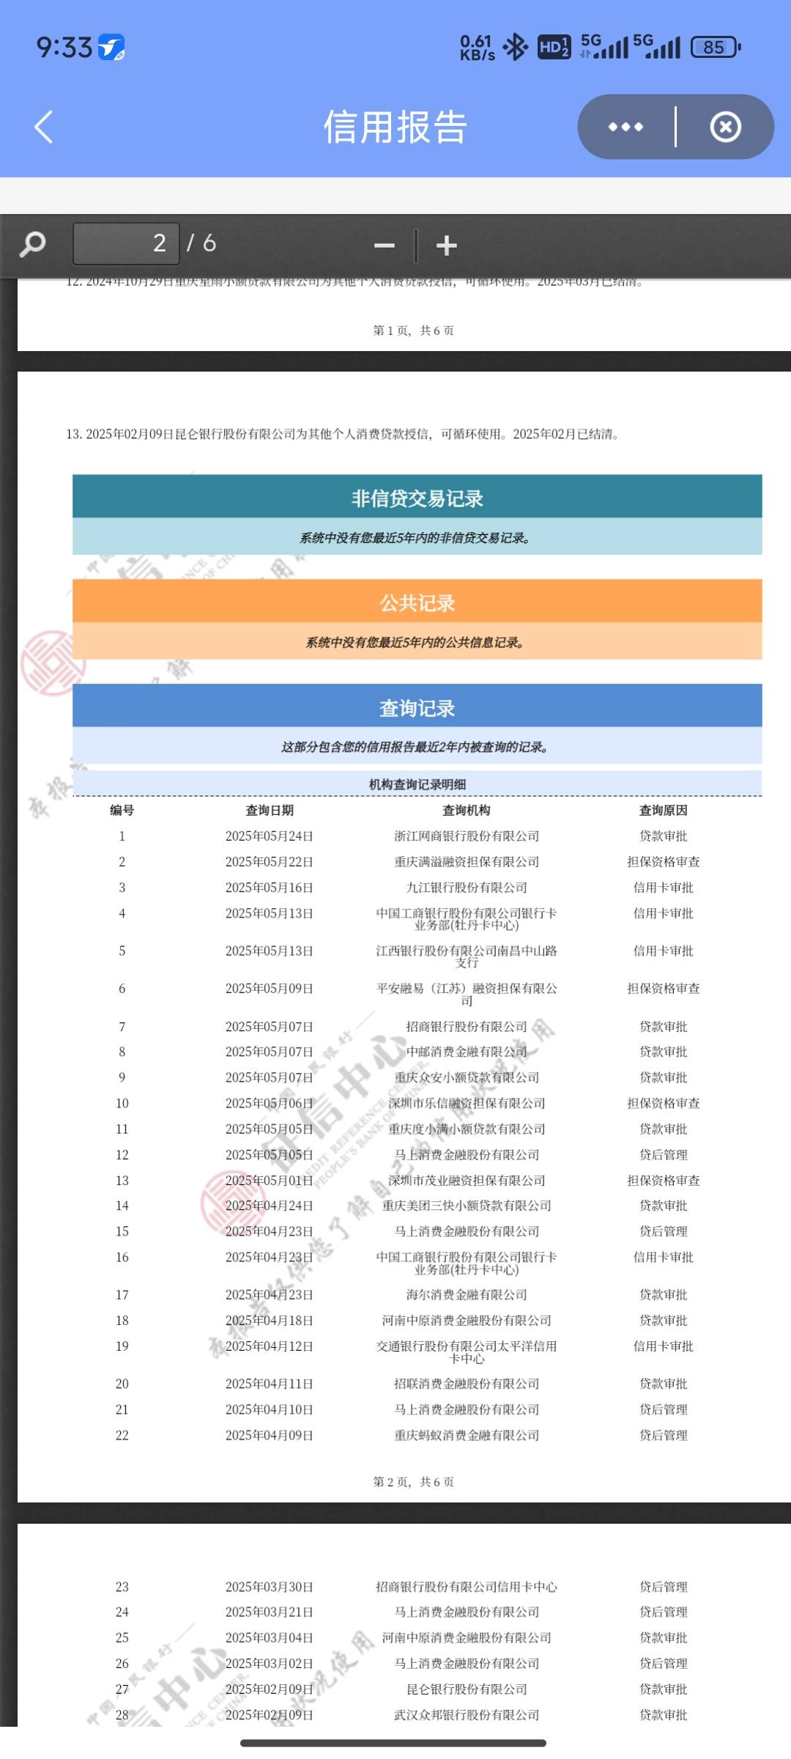
Task: Open PDF search magnifier icon
Action: point(33,243)
